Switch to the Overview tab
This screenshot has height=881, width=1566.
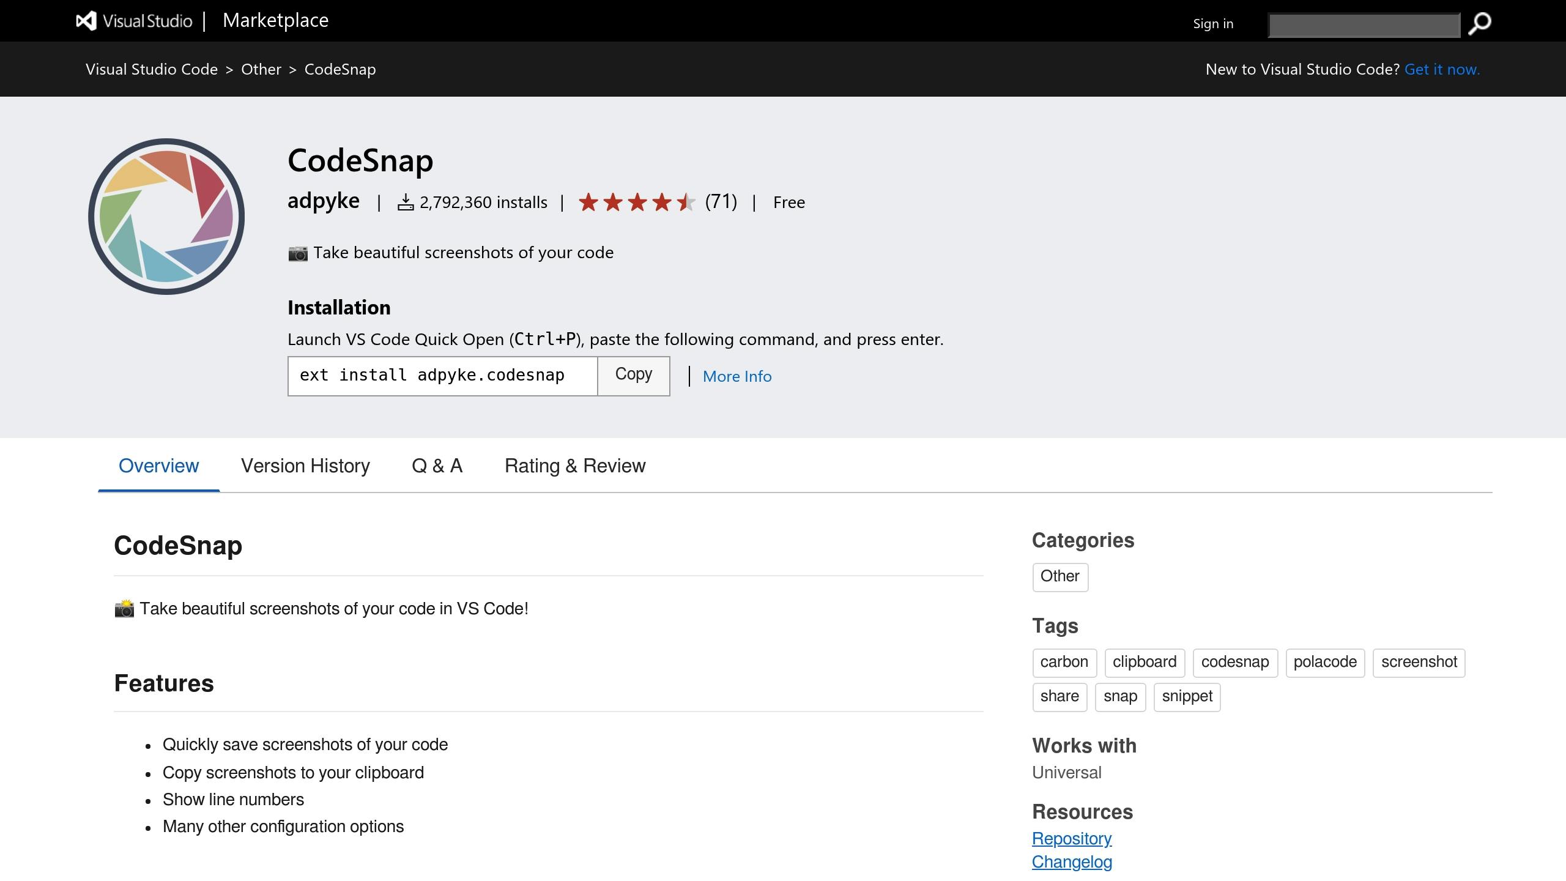point(158,466)
